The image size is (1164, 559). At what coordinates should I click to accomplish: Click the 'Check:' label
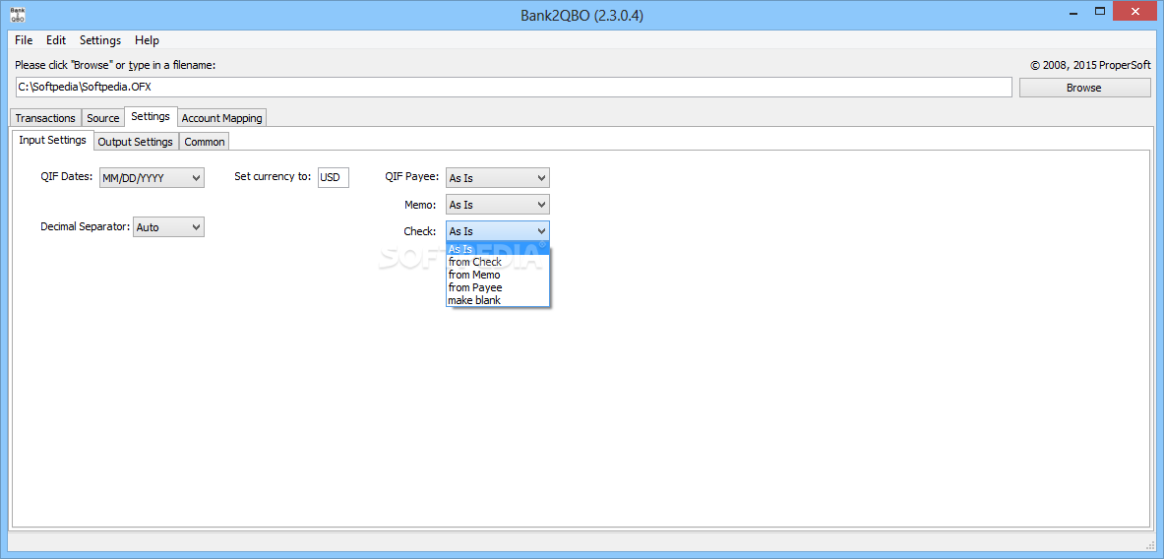[x=419, y=231]
